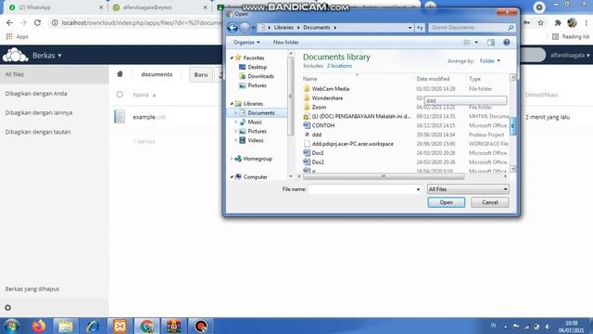Select the Wondershare folder

[x=327, y=98]
